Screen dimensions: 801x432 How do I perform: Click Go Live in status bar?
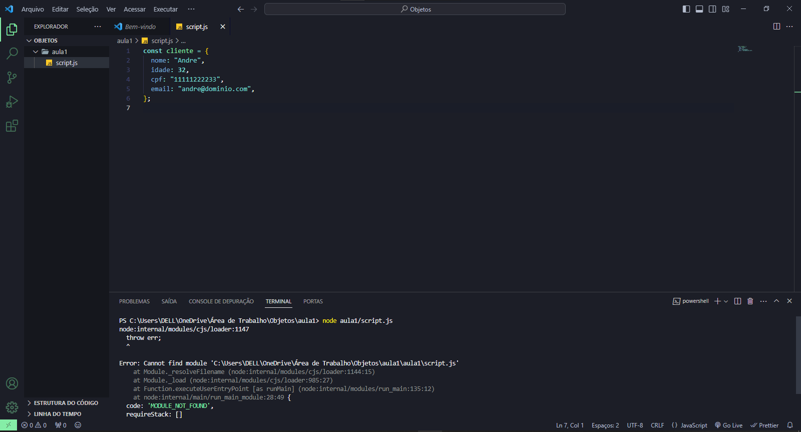(x=729, y=425)
